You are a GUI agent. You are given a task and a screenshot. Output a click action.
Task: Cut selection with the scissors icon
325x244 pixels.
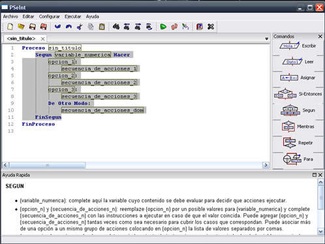click(80, 27)
